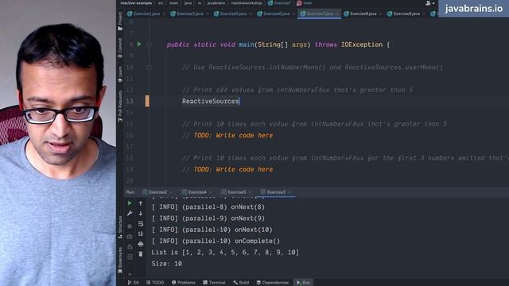Open run configuration wrench settings
509x286 pixels.
coord(130,214)
